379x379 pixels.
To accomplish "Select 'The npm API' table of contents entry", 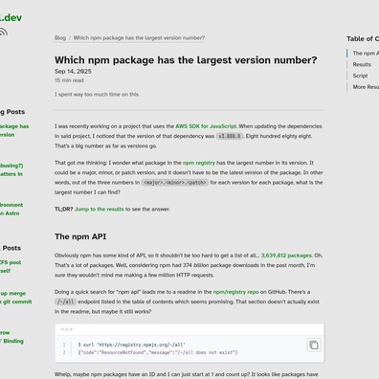I will tap(366, 54).
